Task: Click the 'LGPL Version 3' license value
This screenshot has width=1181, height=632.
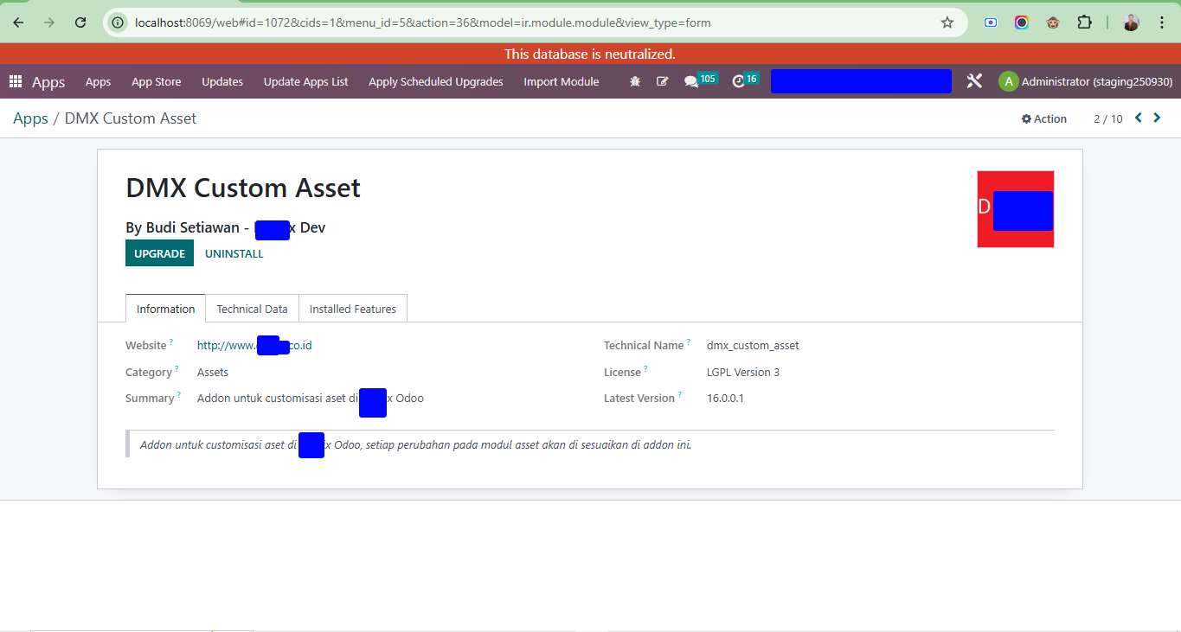Action: click(743, 372)
